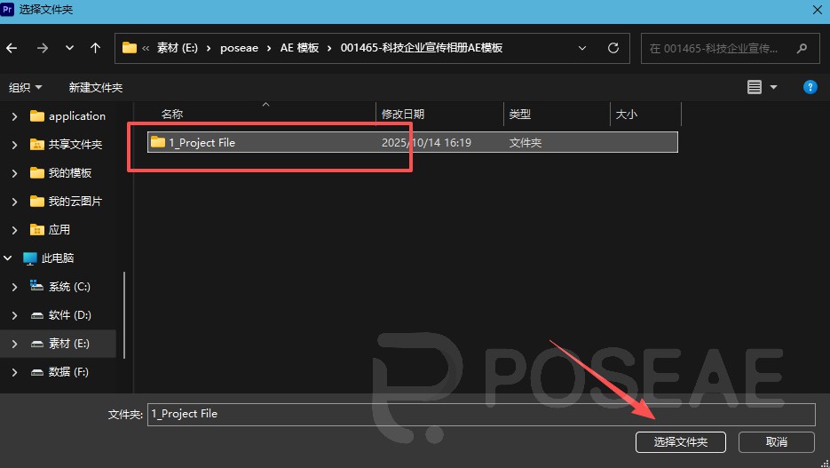
Task: Sort by the 大小 column header
Action: click(x=626, y=115)
